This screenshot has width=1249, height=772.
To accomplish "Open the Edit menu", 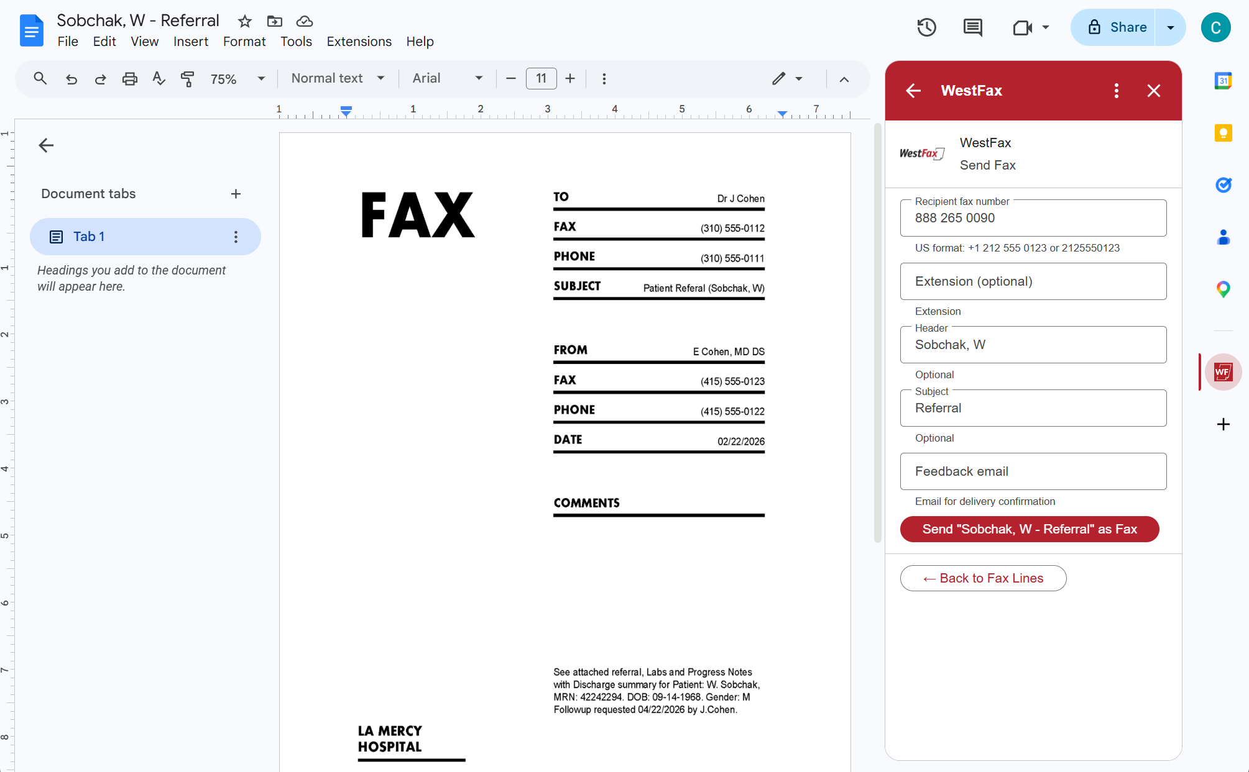I will [104, 42].
